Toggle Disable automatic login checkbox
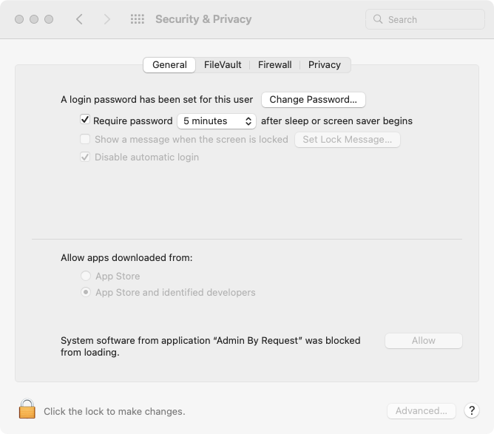The height and width of the screenshot is (434, 494). (x=85, y=157)
